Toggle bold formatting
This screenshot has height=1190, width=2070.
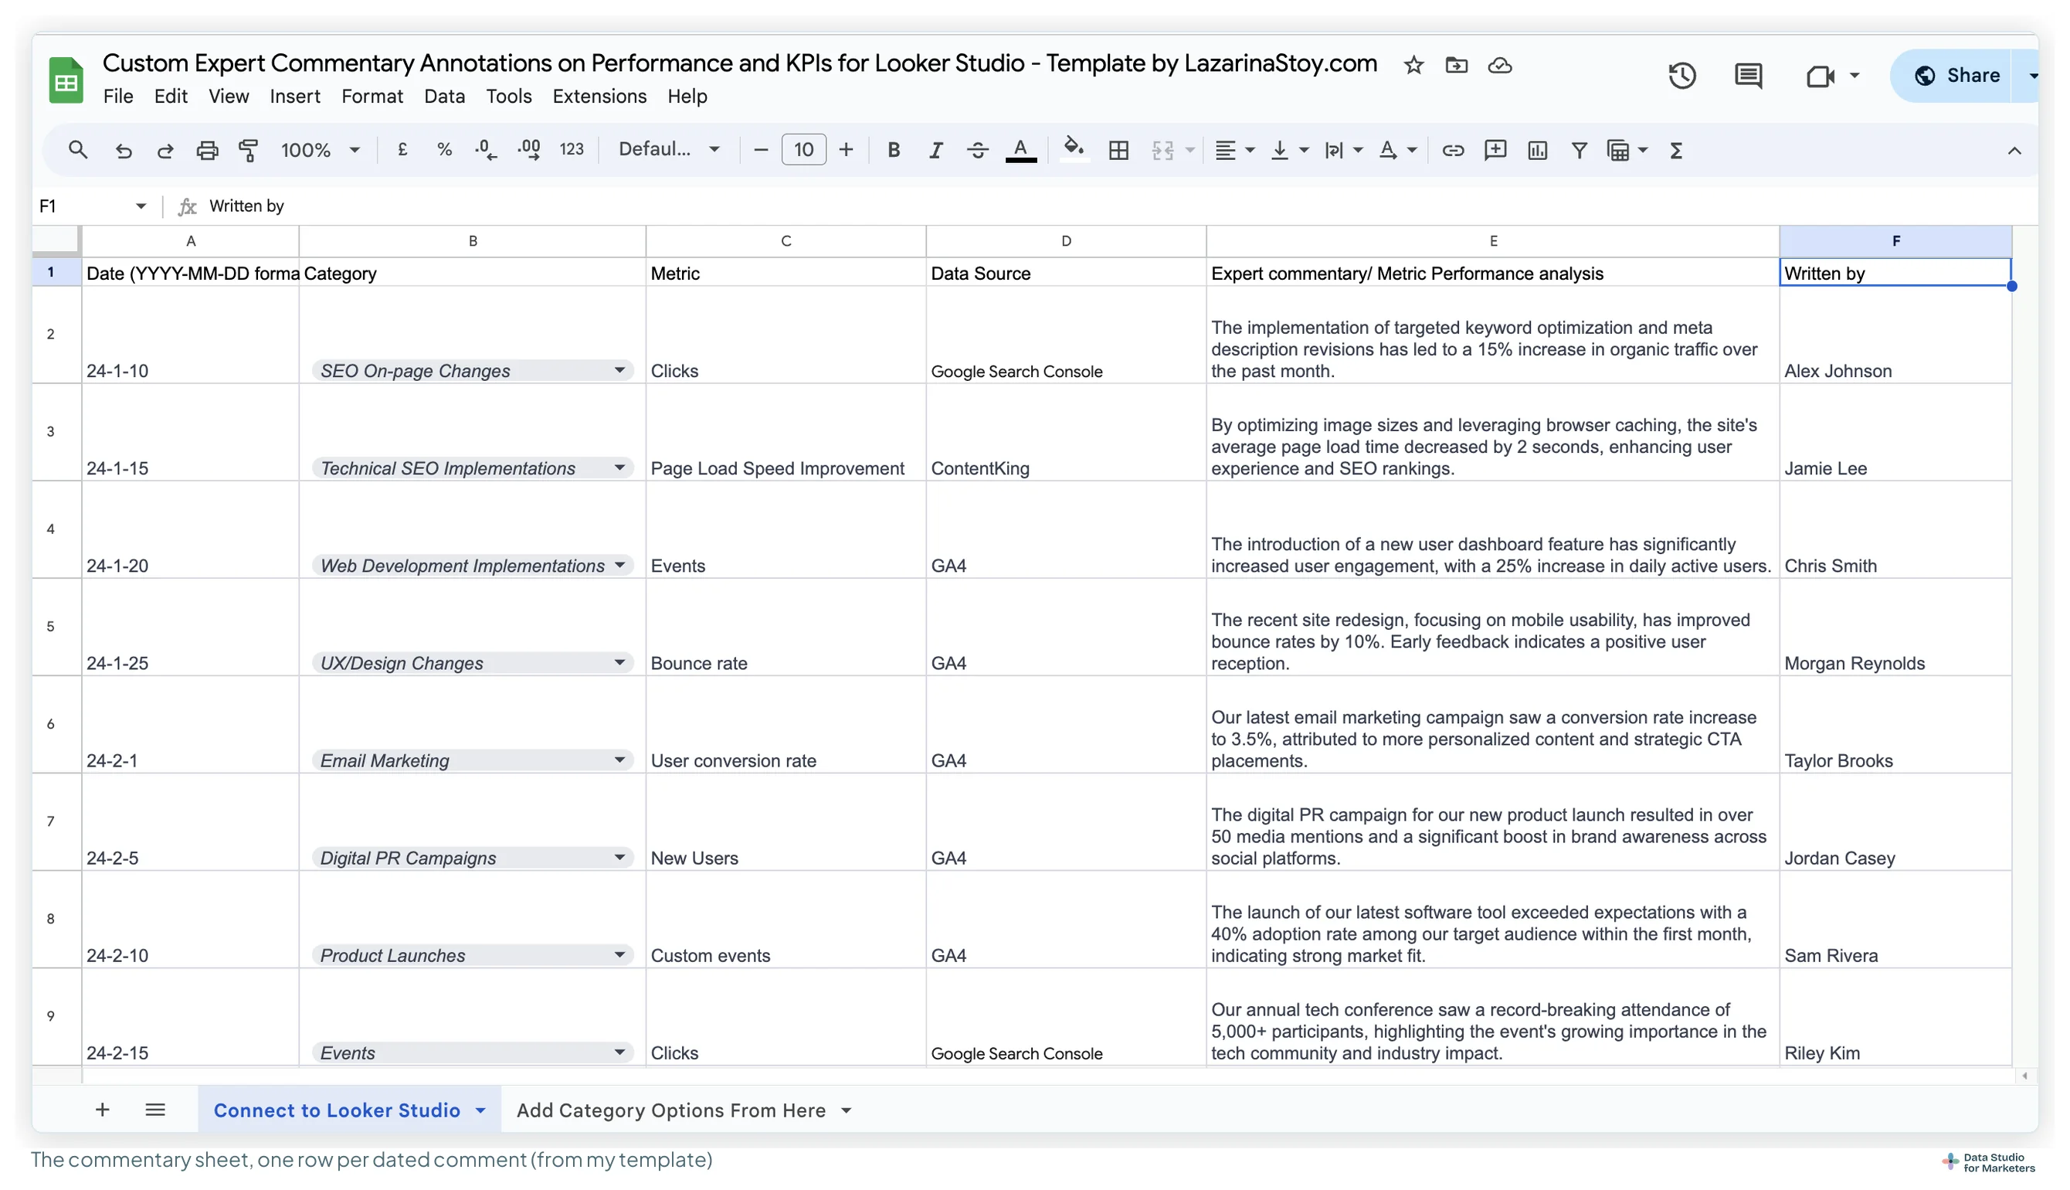(x=894, y=151)
